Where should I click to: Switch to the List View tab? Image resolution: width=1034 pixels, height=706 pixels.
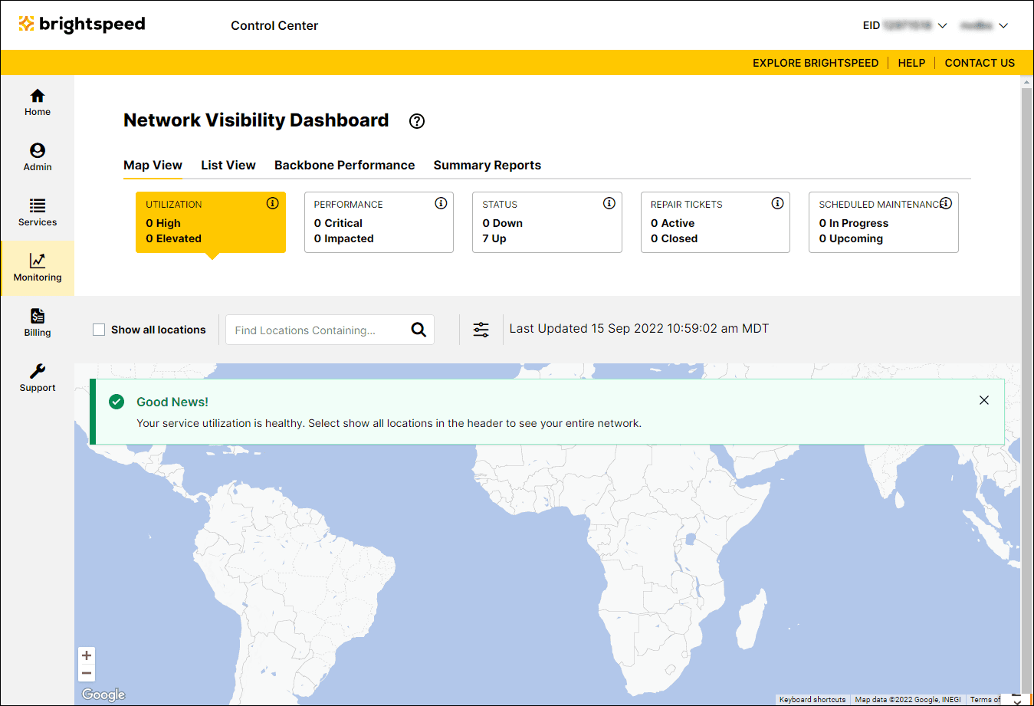click(x=228, y=165)
